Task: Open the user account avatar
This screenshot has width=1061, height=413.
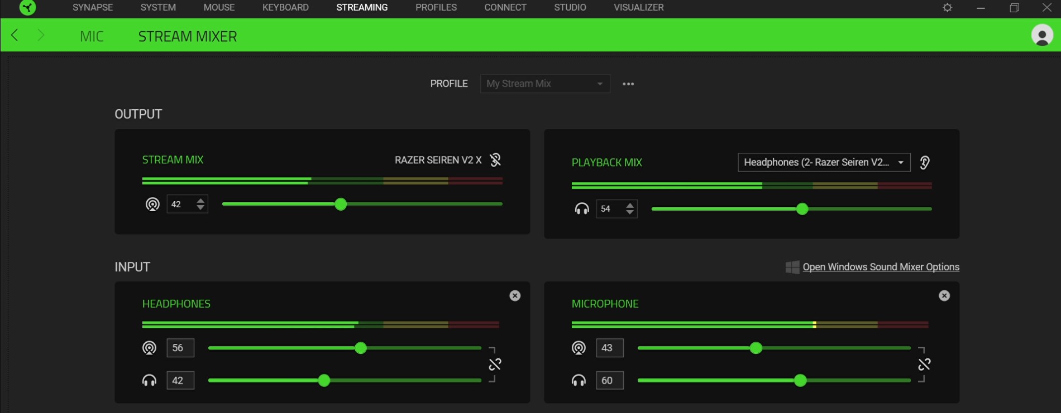Action: pos(1041,35)
